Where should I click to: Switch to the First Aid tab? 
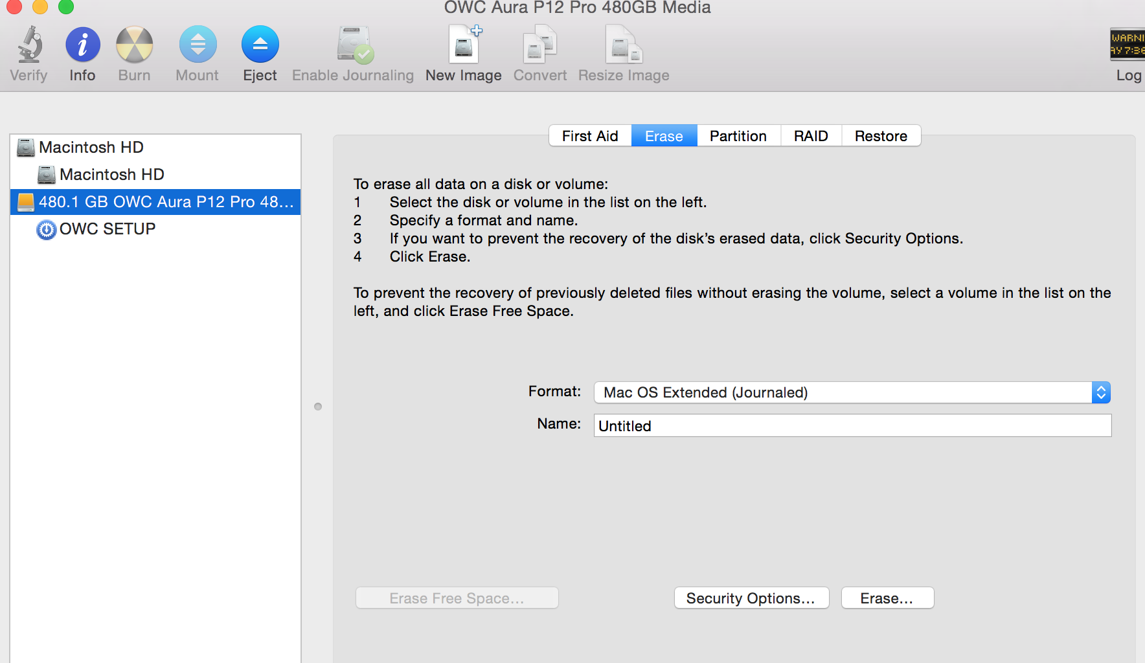click(590, 136)
